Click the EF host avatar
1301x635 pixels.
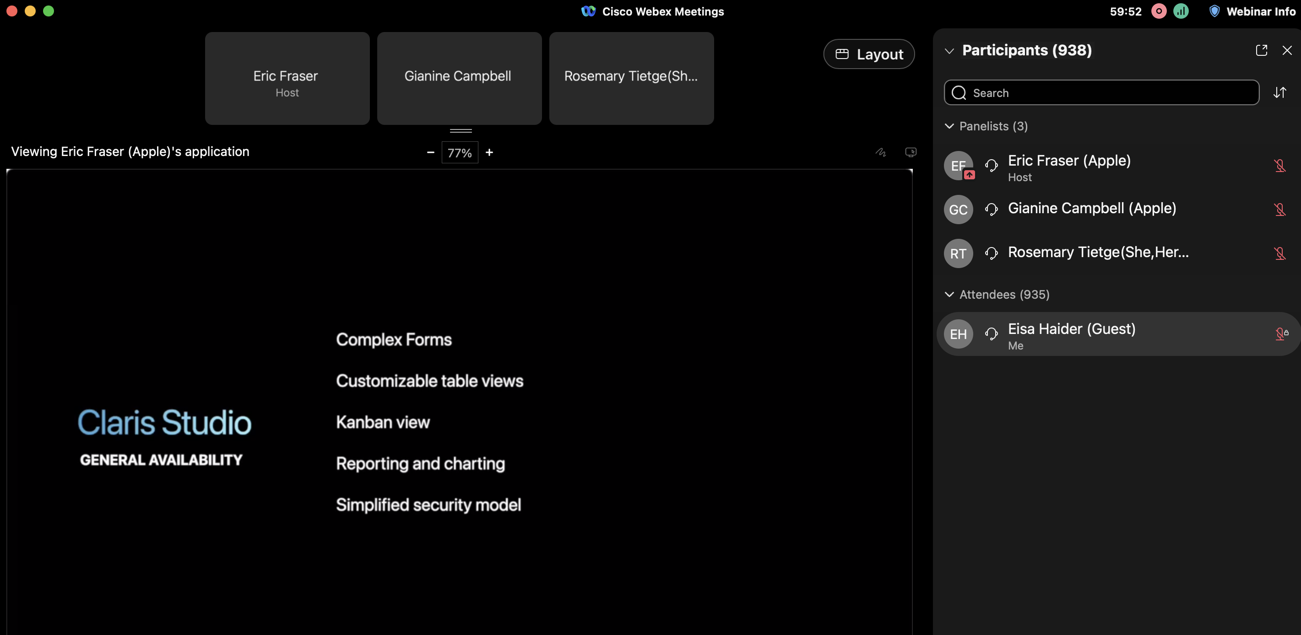(958, 166)
